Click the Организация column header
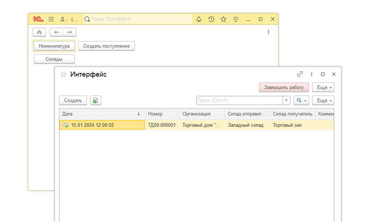 [x=202, y=114]
